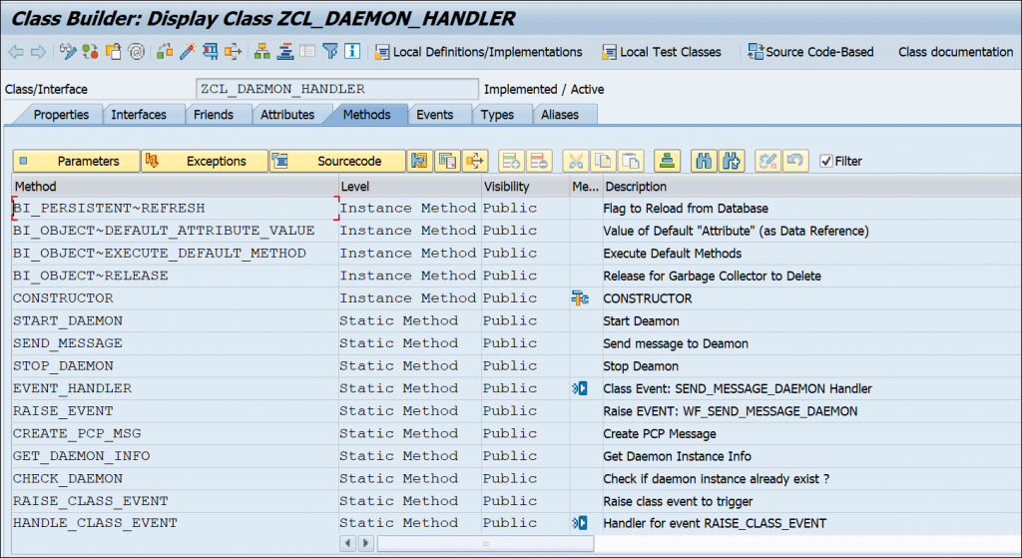The height and width of the screenshot is (558, 1022).
Task: Switch to Source Code-Based view
Action: (x=810, y=52)
